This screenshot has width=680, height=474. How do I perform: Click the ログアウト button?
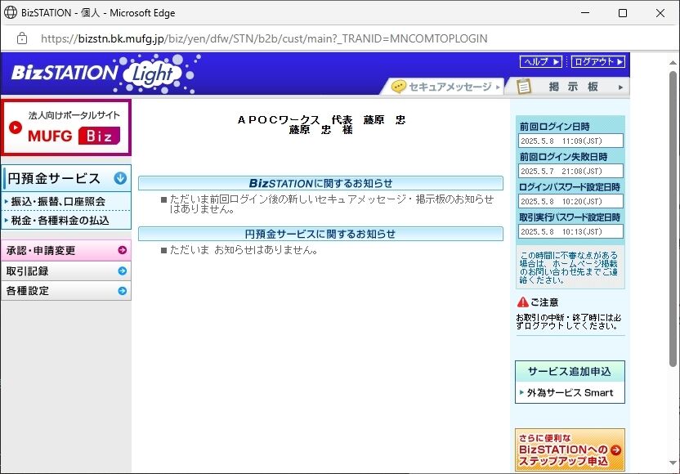597,61
